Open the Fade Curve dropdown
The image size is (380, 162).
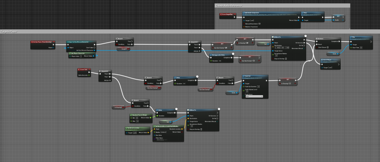click(254, 97)
